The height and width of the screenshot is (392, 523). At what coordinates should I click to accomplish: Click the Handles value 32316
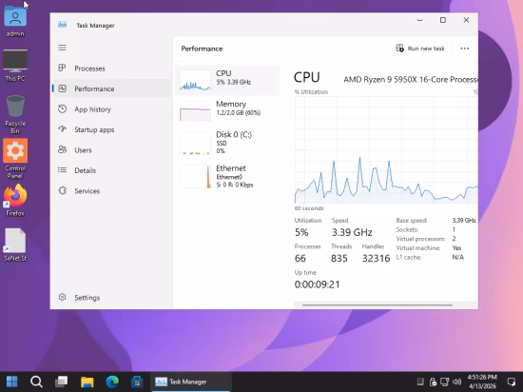(x=376, y=258)
